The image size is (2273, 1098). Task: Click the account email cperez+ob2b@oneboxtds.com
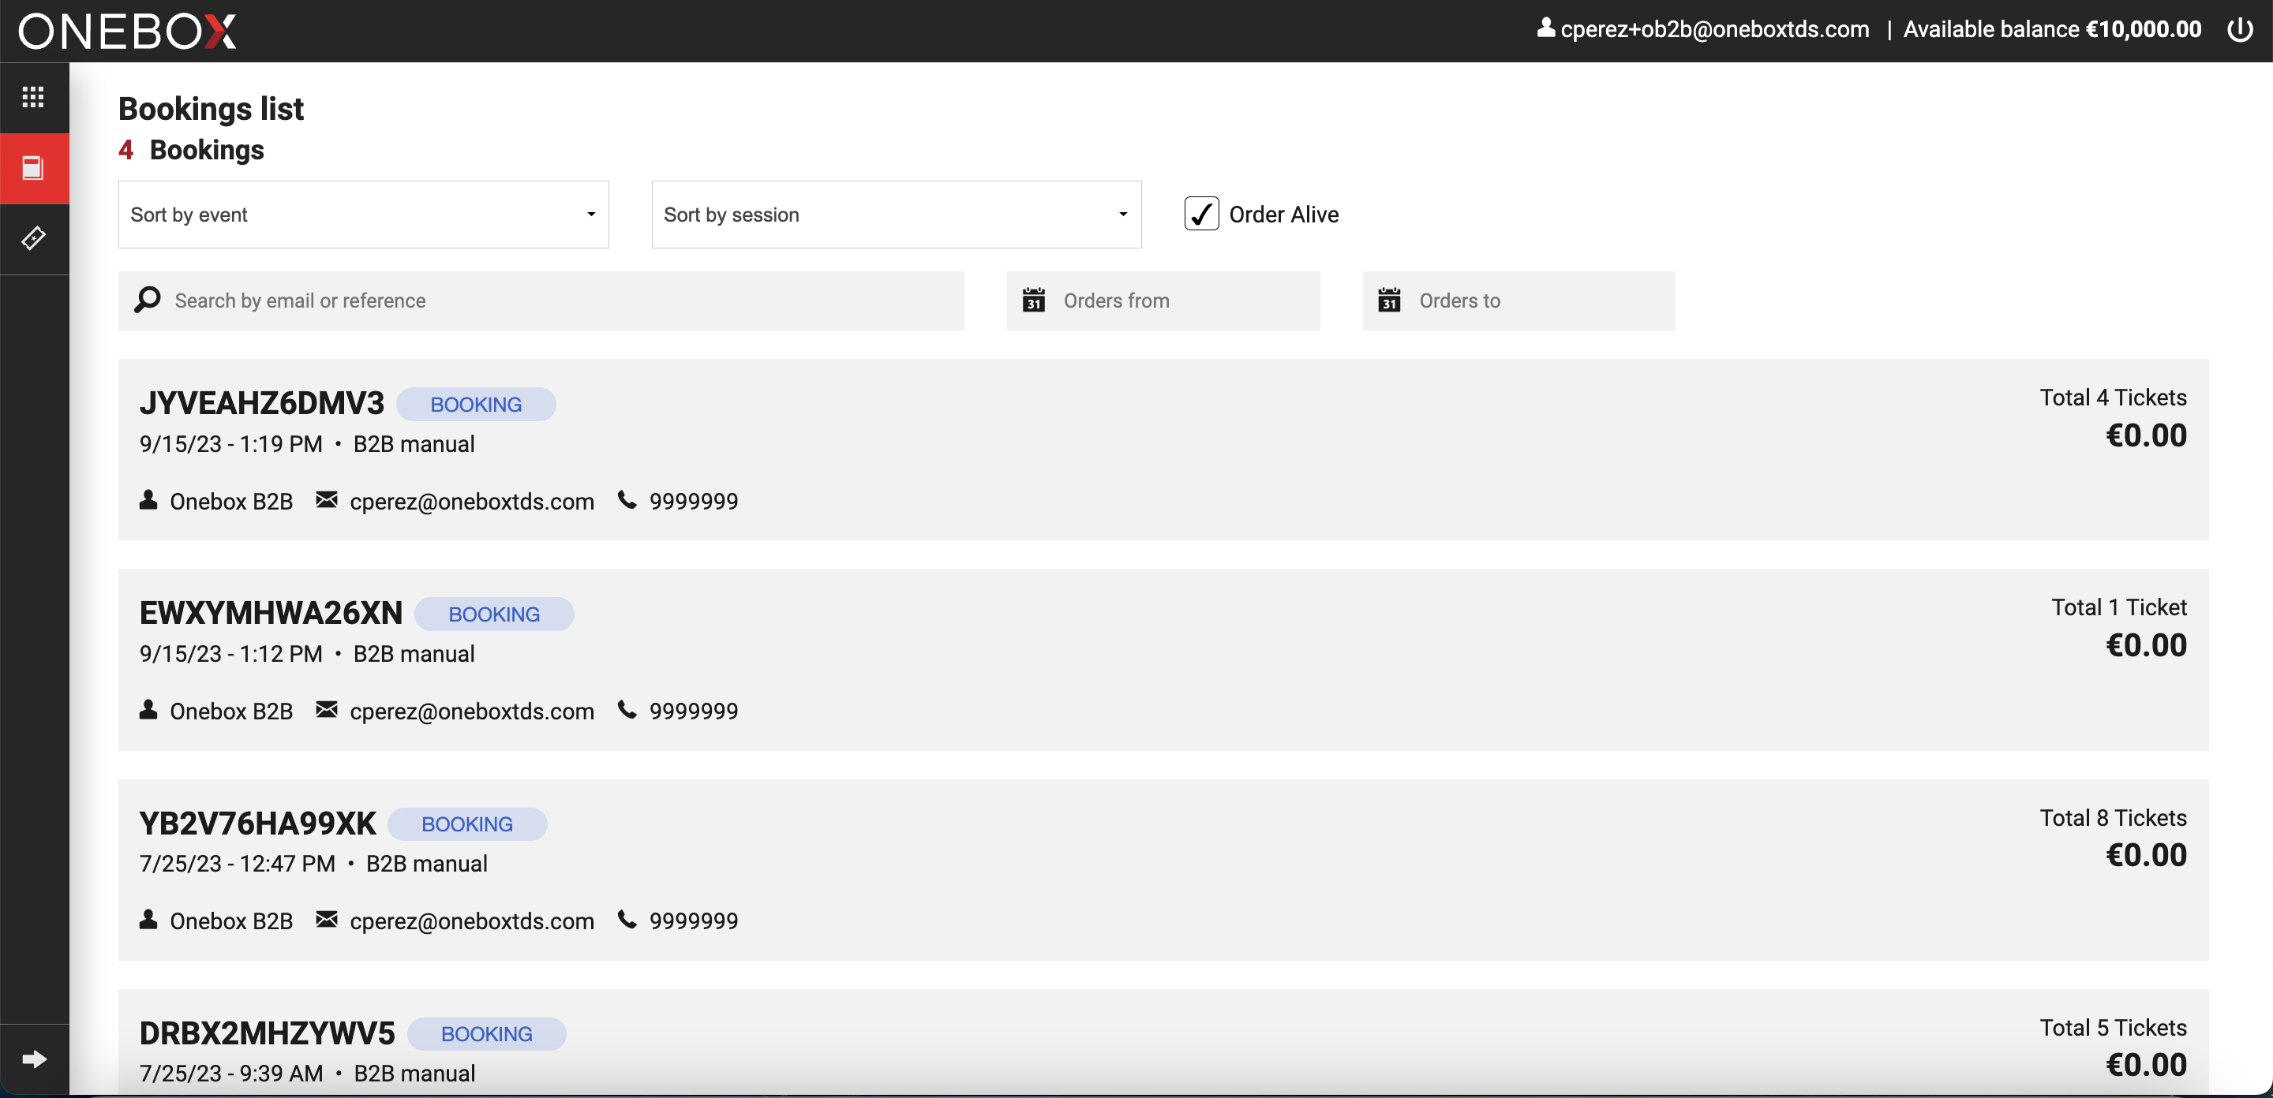click(1714, 29)
